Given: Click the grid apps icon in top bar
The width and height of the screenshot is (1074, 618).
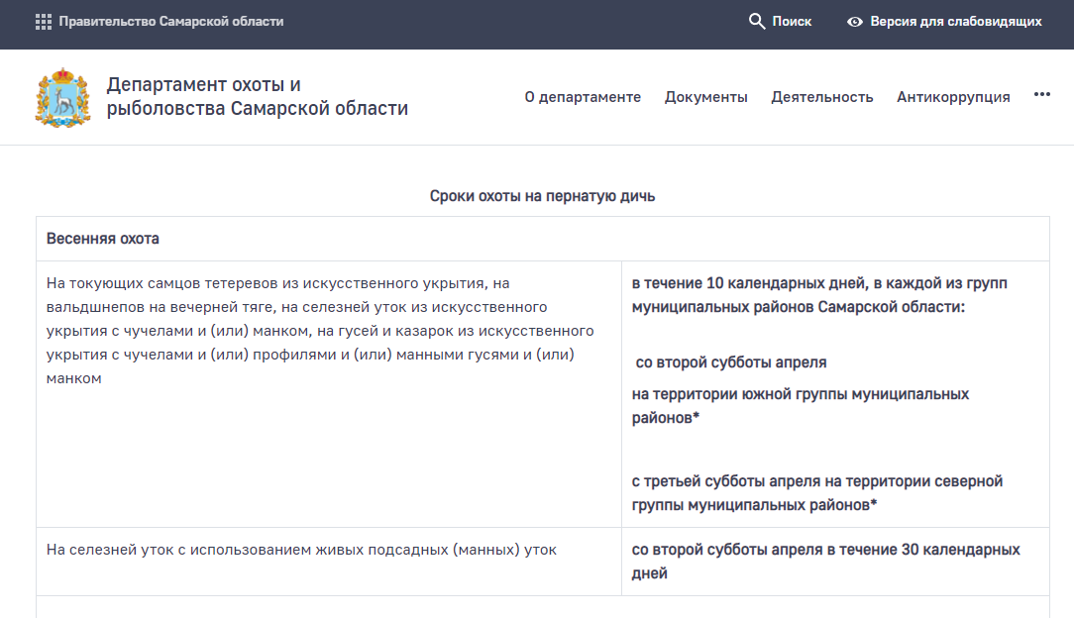Looking at the screenshot, I should click(43, 21).
